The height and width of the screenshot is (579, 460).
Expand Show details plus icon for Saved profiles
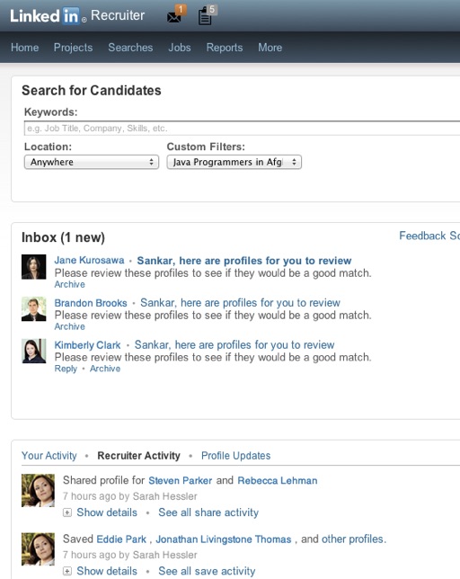(x=67, y=571)
